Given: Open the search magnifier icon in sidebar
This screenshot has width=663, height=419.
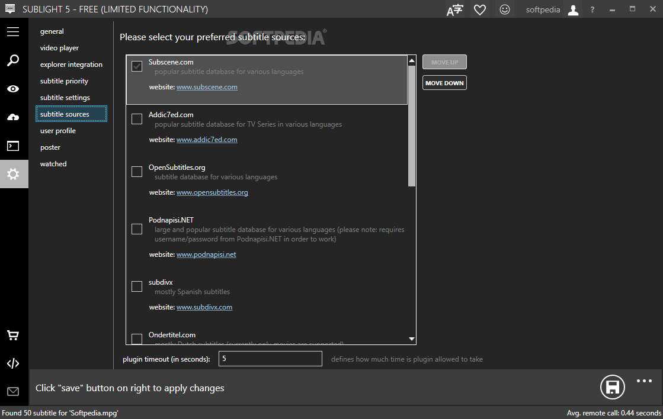Looking at the screenshot, I should point(13,60).
